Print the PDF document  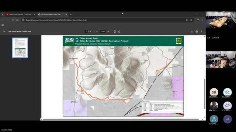click(197, 32)
